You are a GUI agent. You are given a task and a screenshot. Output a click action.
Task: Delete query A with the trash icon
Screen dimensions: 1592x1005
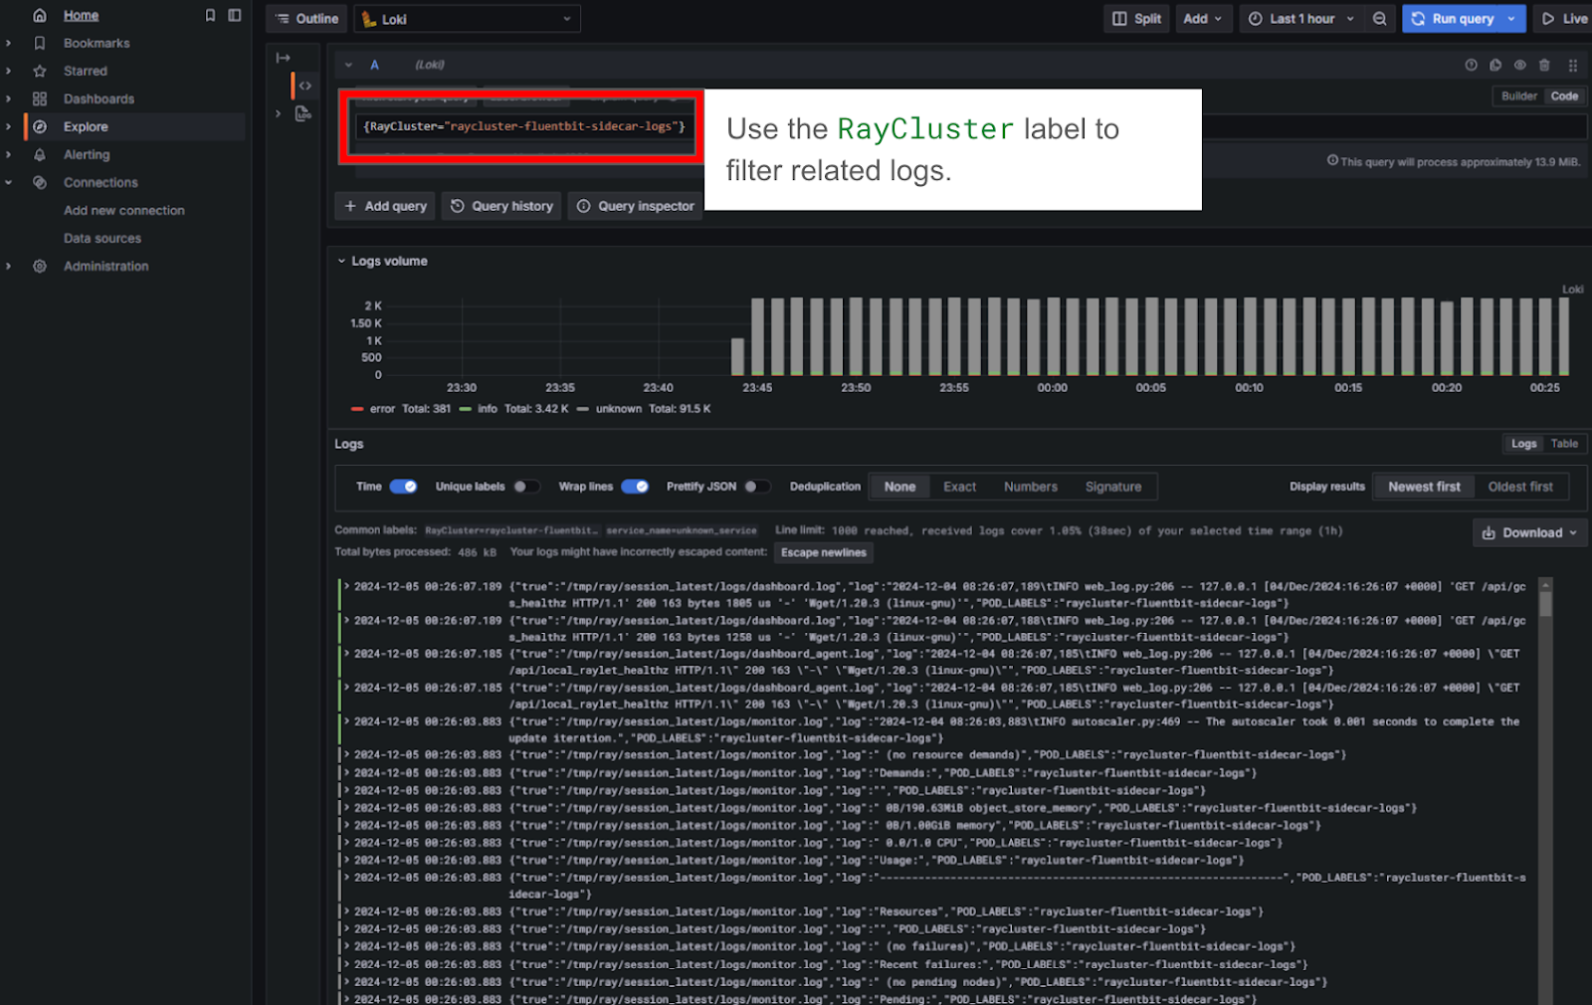pyautogui.click(x=1544, y=65)
